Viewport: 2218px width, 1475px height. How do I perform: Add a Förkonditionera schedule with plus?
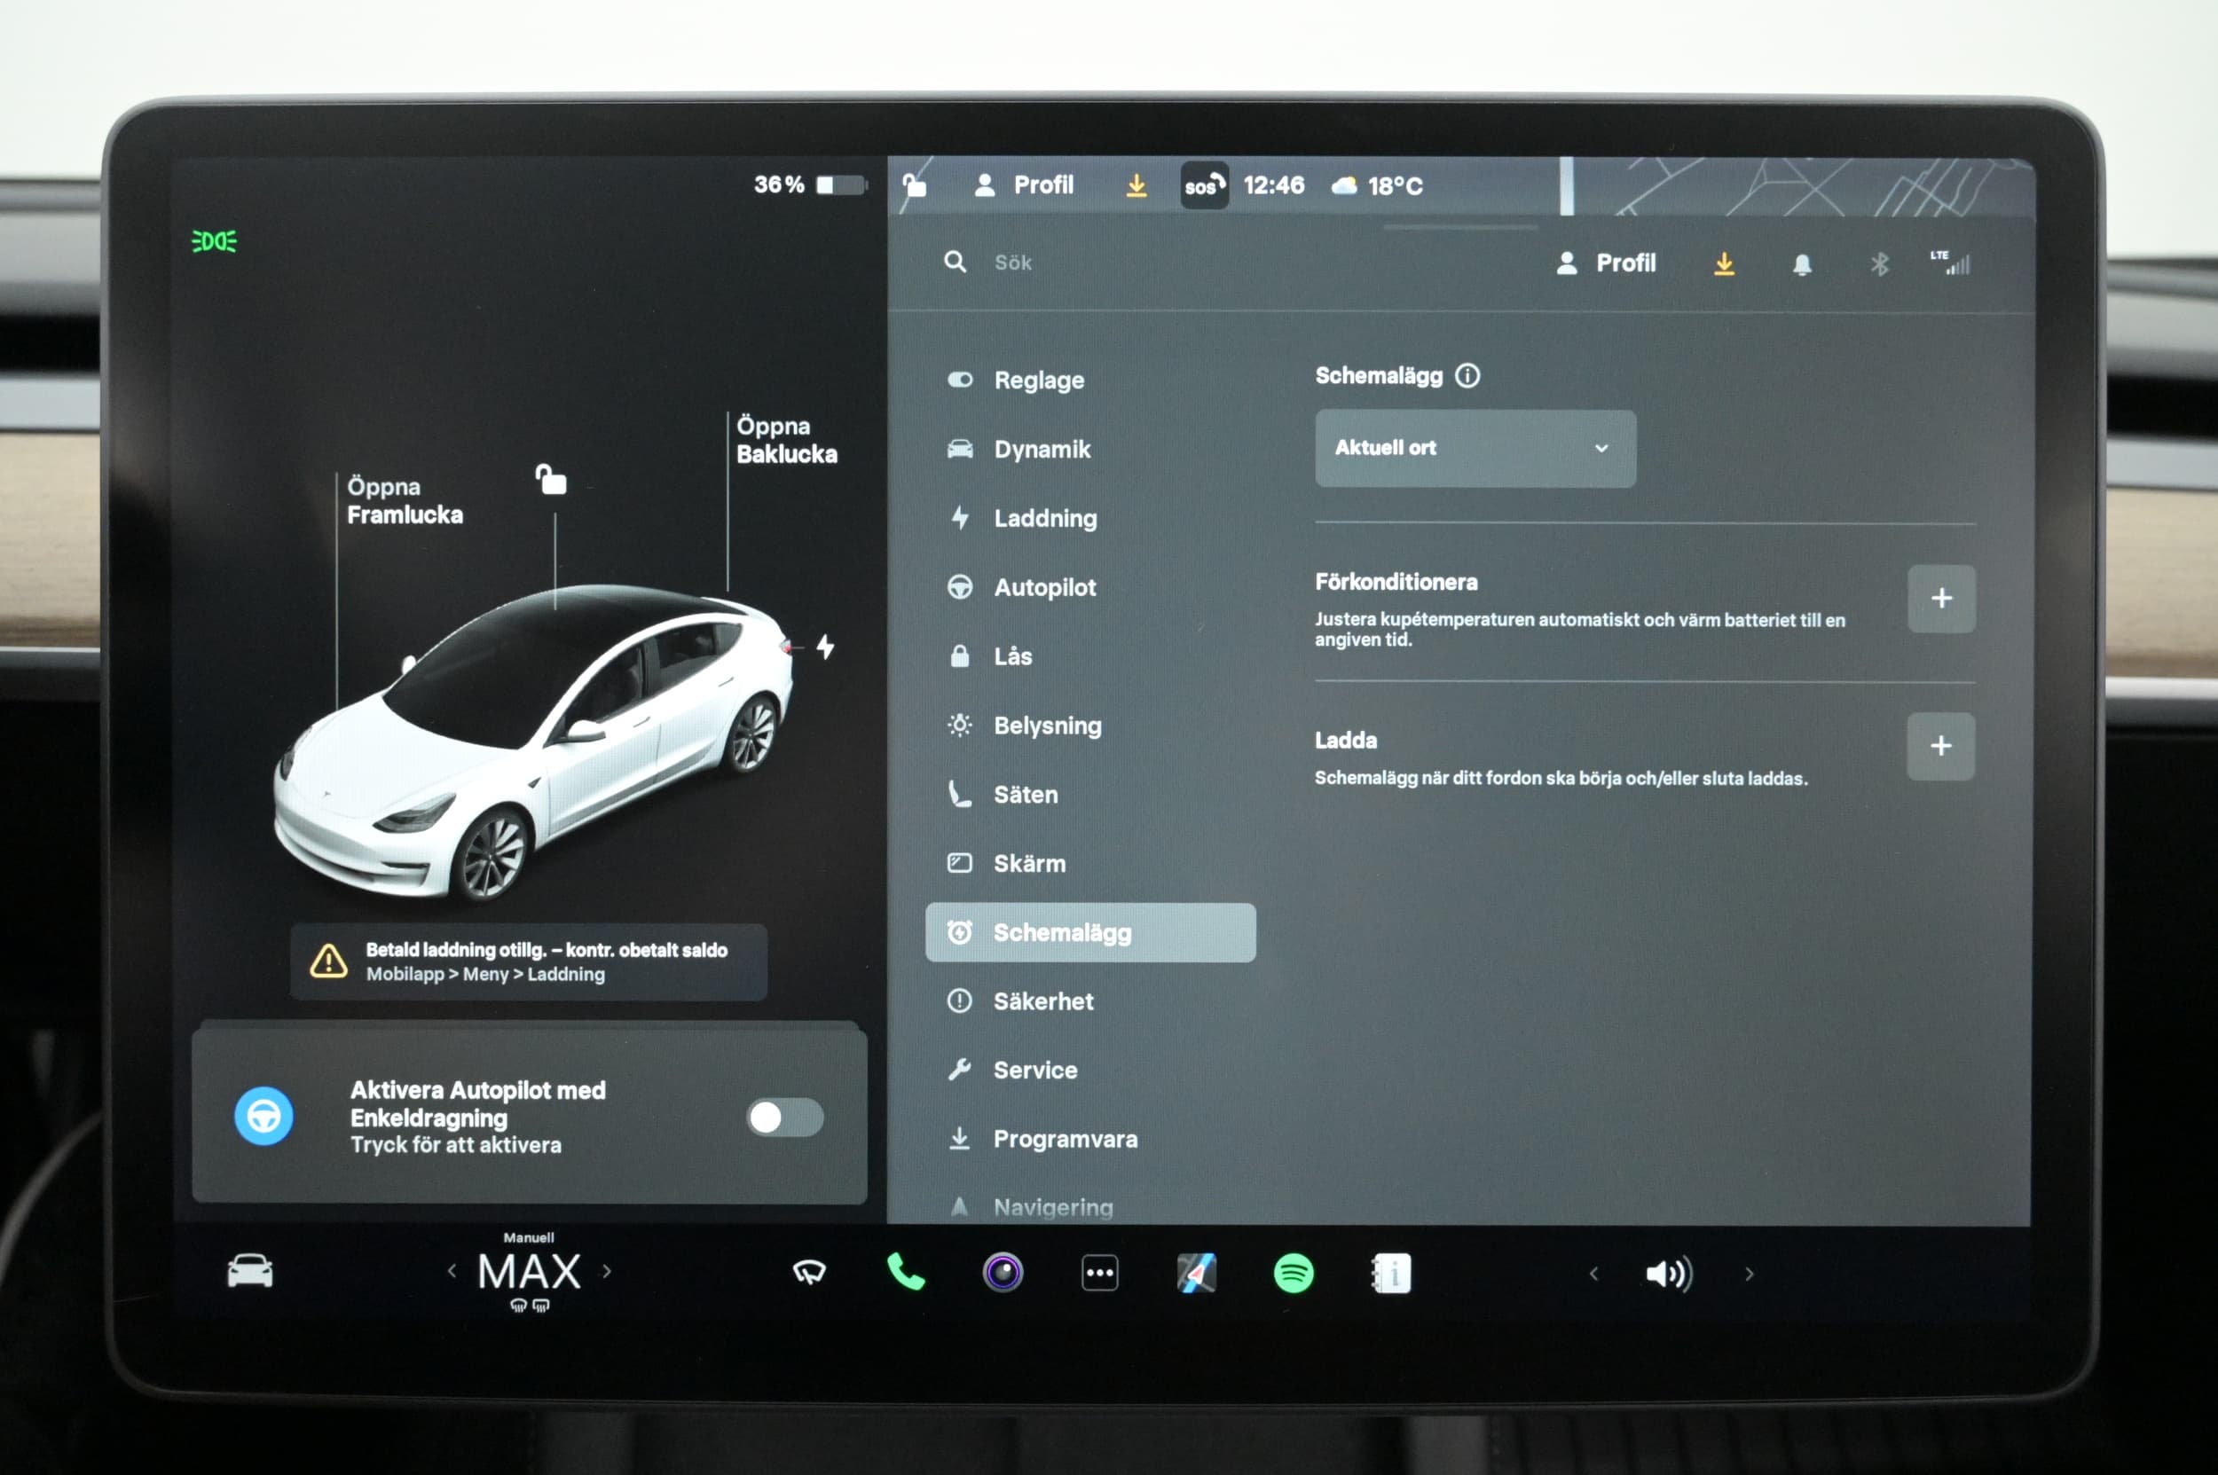(x=1940, y=599)
